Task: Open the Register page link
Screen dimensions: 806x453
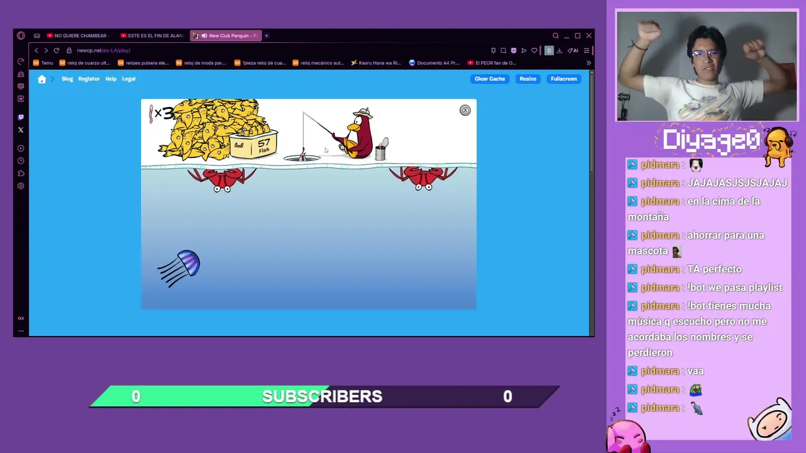Action: pyautogui.click(x=89, y=79)
